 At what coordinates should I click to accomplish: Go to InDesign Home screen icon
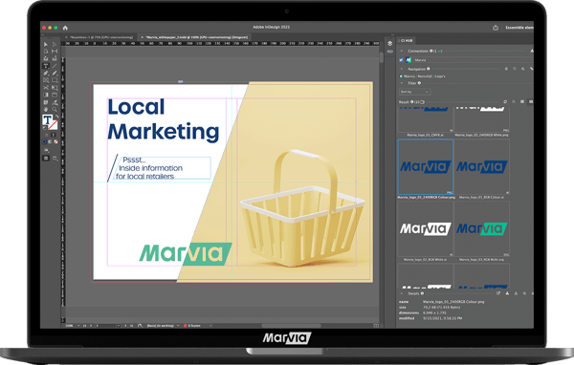coord(65,28)
